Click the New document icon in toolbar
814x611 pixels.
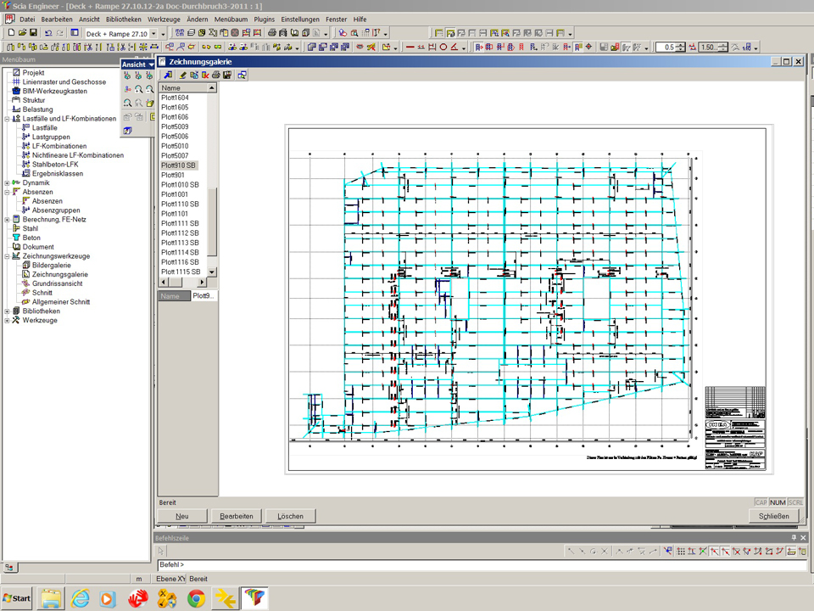pyautogui.click(x=11, y=33)
